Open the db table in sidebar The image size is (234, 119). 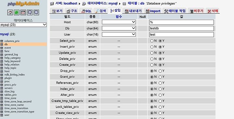6,44
